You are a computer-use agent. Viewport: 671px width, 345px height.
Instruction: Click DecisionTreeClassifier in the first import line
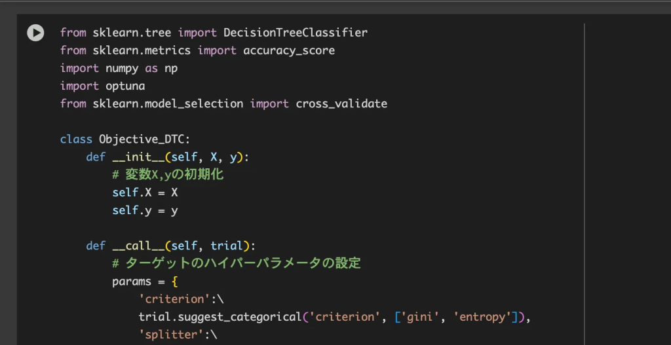pos(296,33)
